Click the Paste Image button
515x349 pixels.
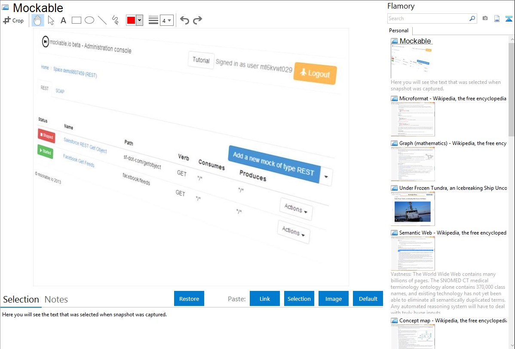tap(334, 299)
